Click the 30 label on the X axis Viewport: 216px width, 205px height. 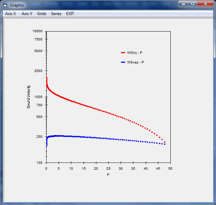click(121, 169)
